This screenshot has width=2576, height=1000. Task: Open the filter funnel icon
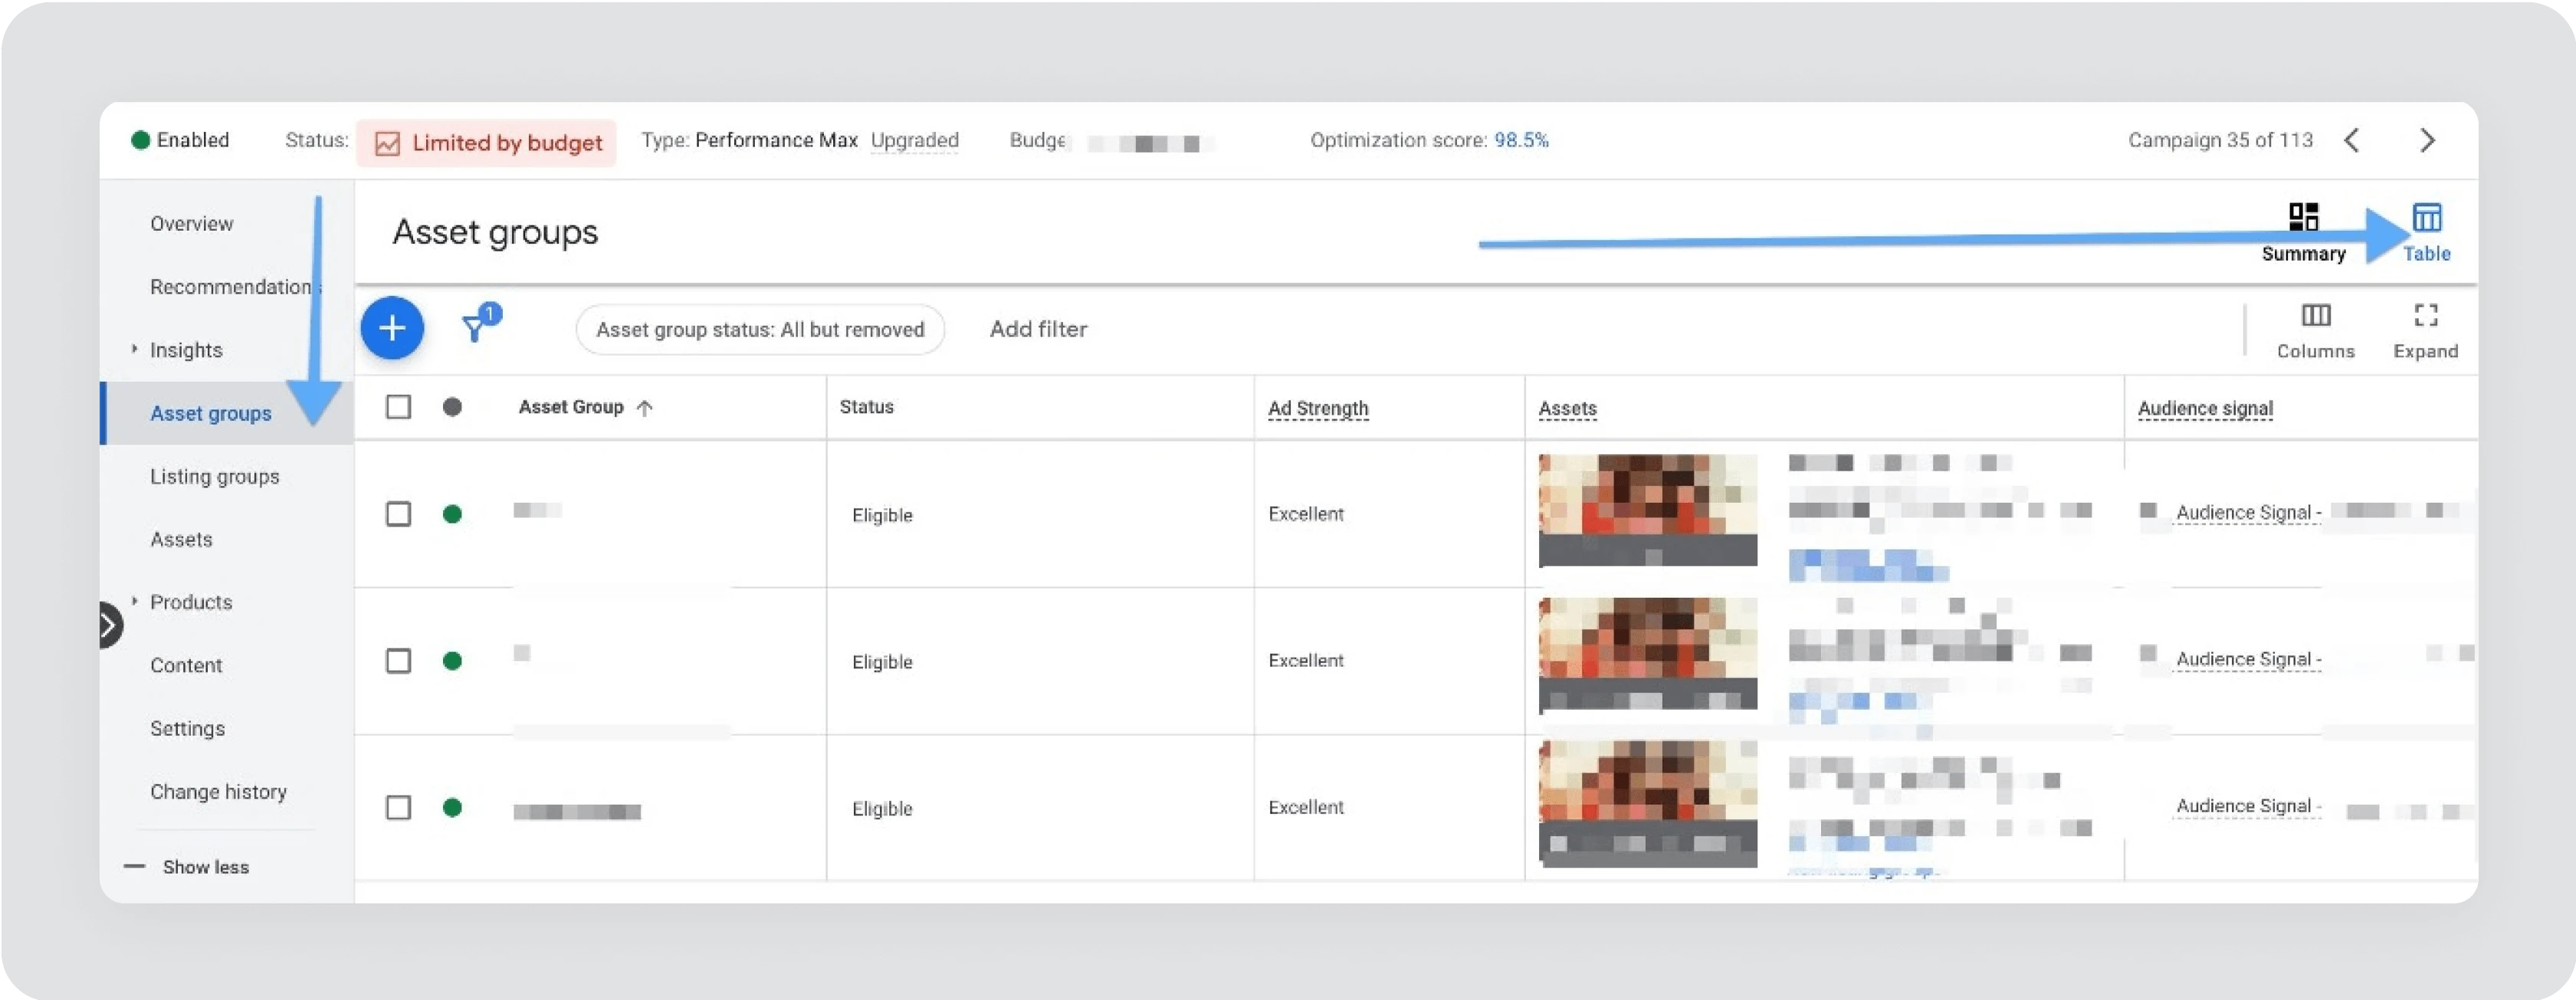pyautogui.click(x=475, y=328)
